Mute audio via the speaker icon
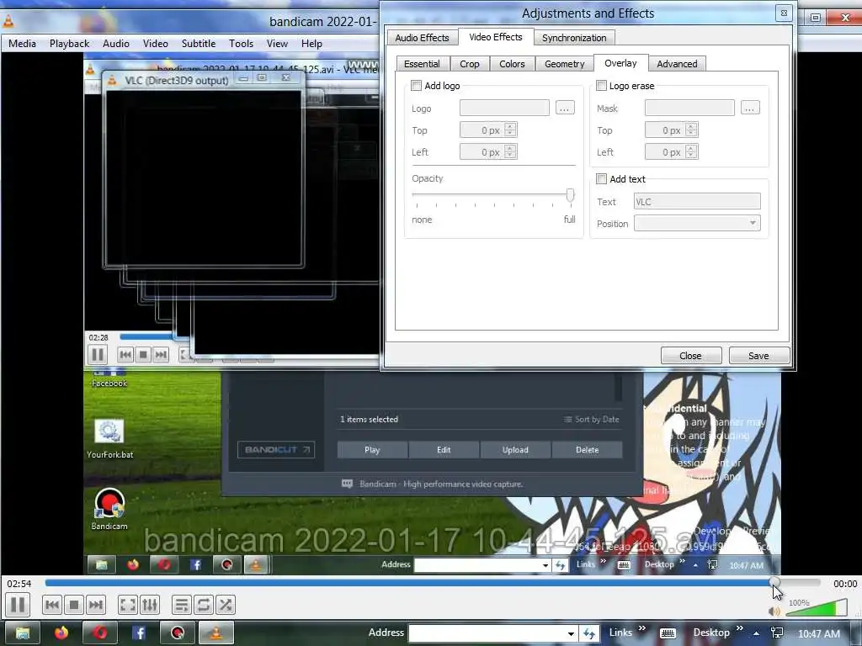Image resolution: width=862 pixels, height=646 pixels. [774, 611]
